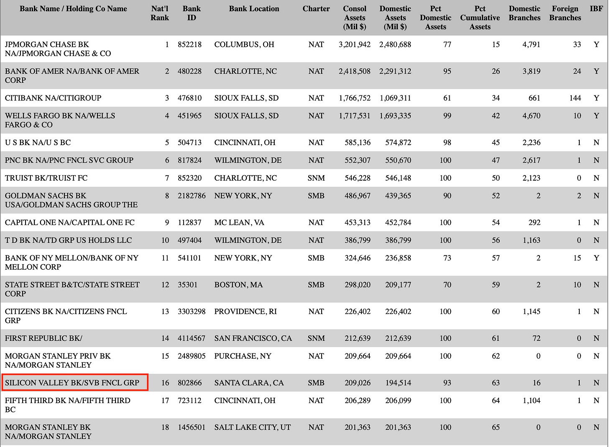Click domestic assets value "236,858"

pyautogui.click(x=398, y=258)
